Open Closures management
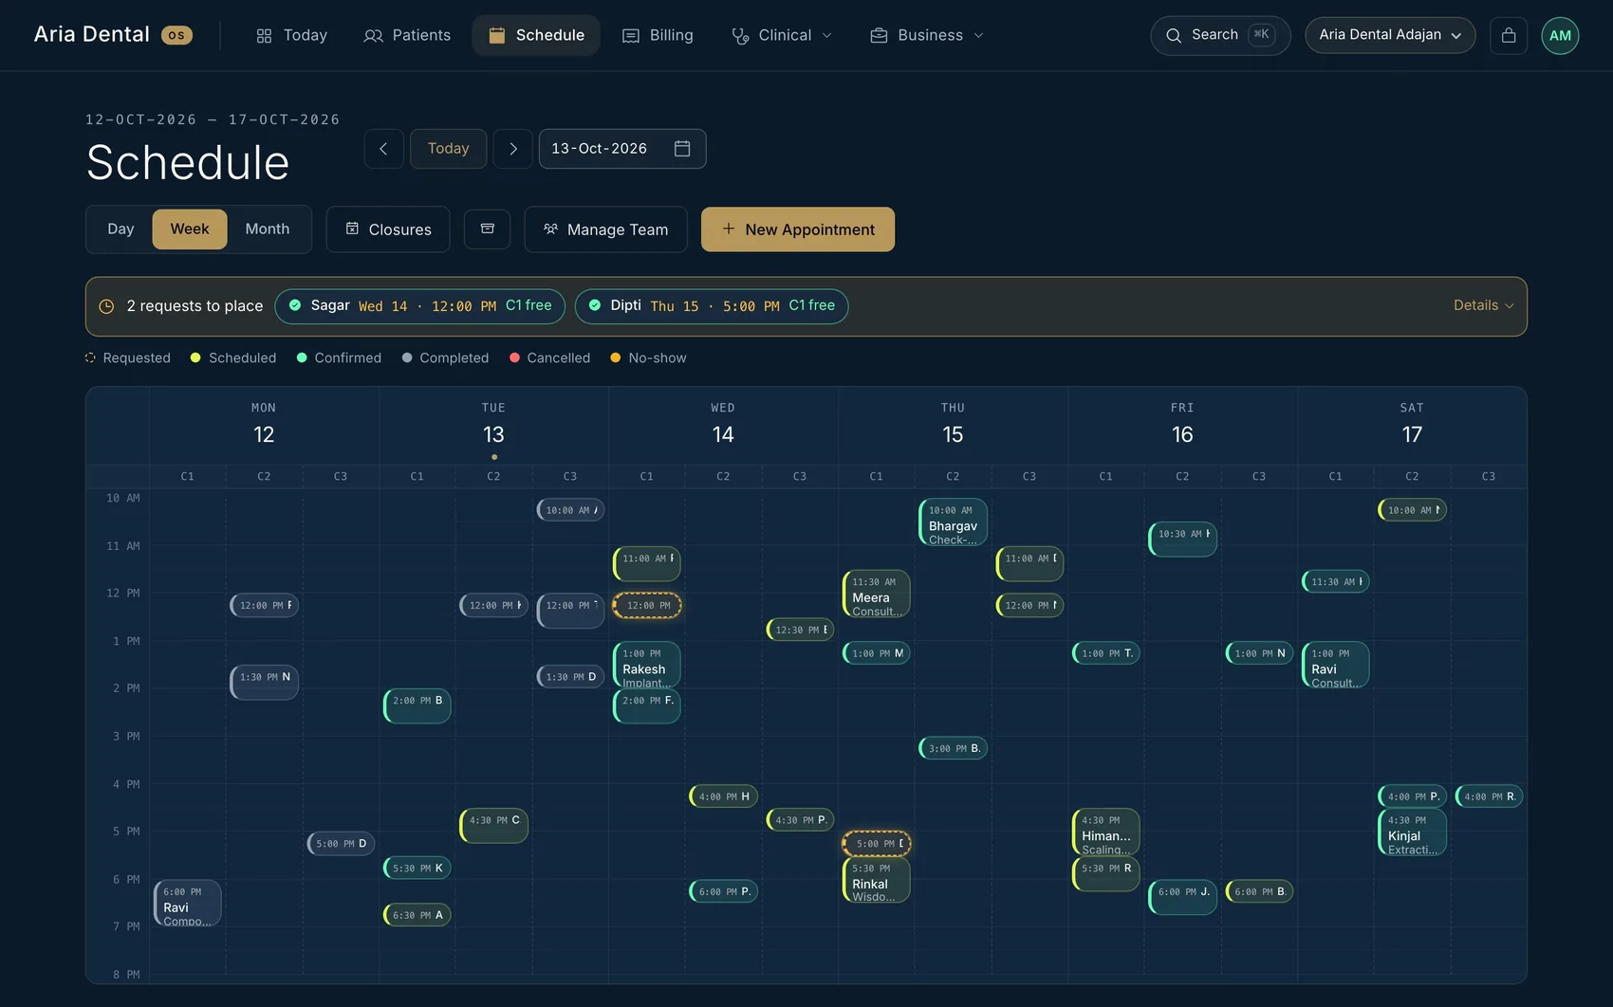This screenshot has width=1613, height=1007. tap(388, 229)
